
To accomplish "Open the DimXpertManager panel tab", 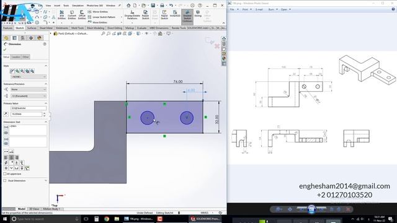I will [x=31, y=38].
